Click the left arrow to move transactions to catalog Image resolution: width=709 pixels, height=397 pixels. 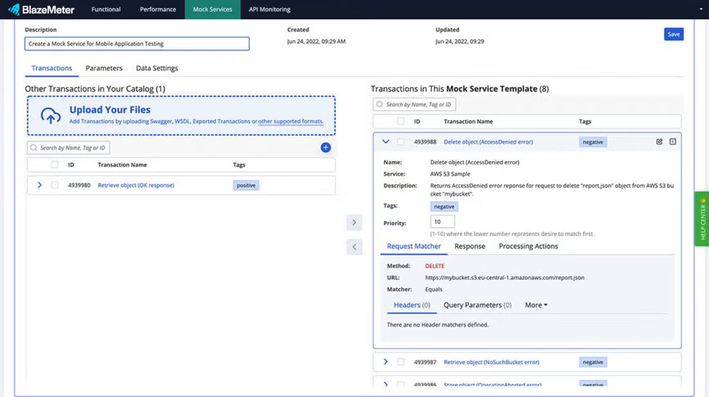[354, 246]
